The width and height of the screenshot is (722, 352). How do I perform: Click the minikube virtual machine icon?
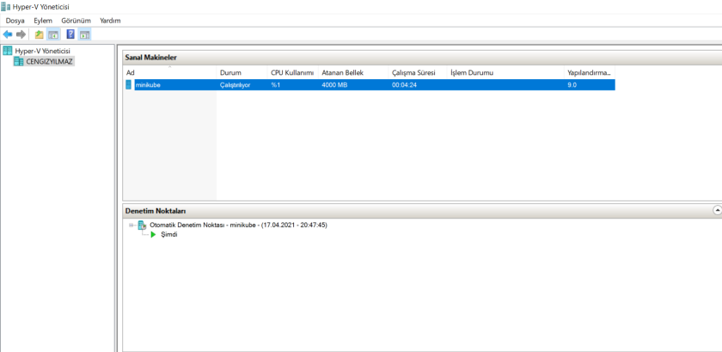[x=130, y=85]
